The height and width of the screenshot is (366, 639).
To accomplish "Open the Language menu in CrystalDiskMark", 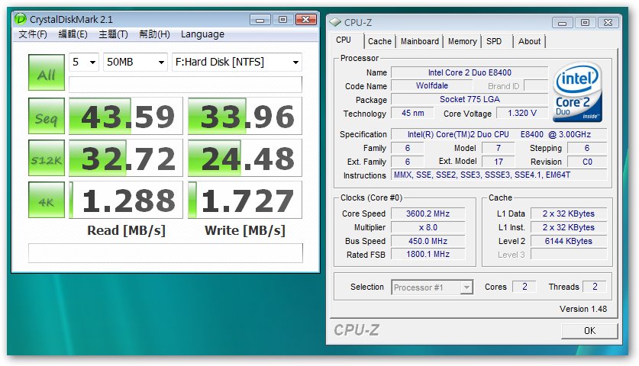I will (202, 34).
